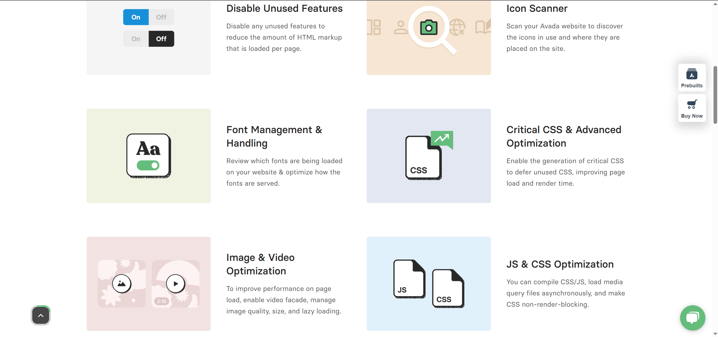This screenshot has width=718, height=337.
Task: Click the green camera icon in magnifier
Action: click(428, 27)
